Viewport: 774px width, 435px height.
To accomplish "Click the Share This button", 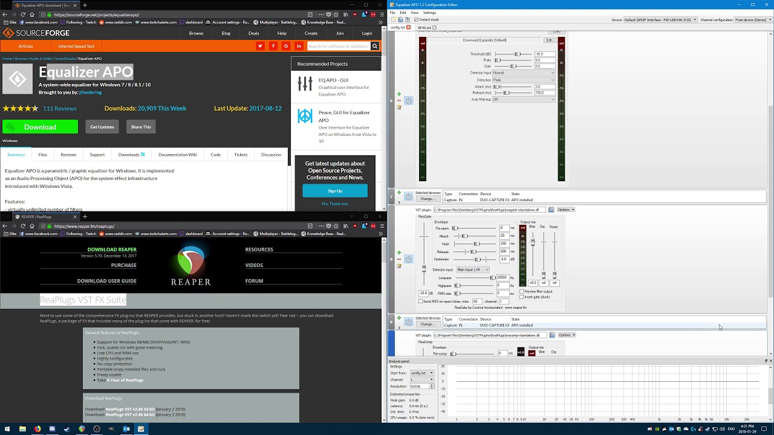I will coord(141,127).
